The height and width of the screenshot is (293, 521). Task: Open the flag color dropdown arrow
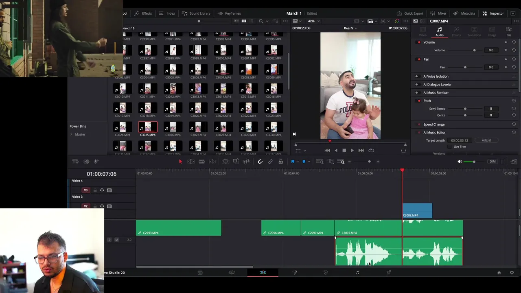point(297,162)
